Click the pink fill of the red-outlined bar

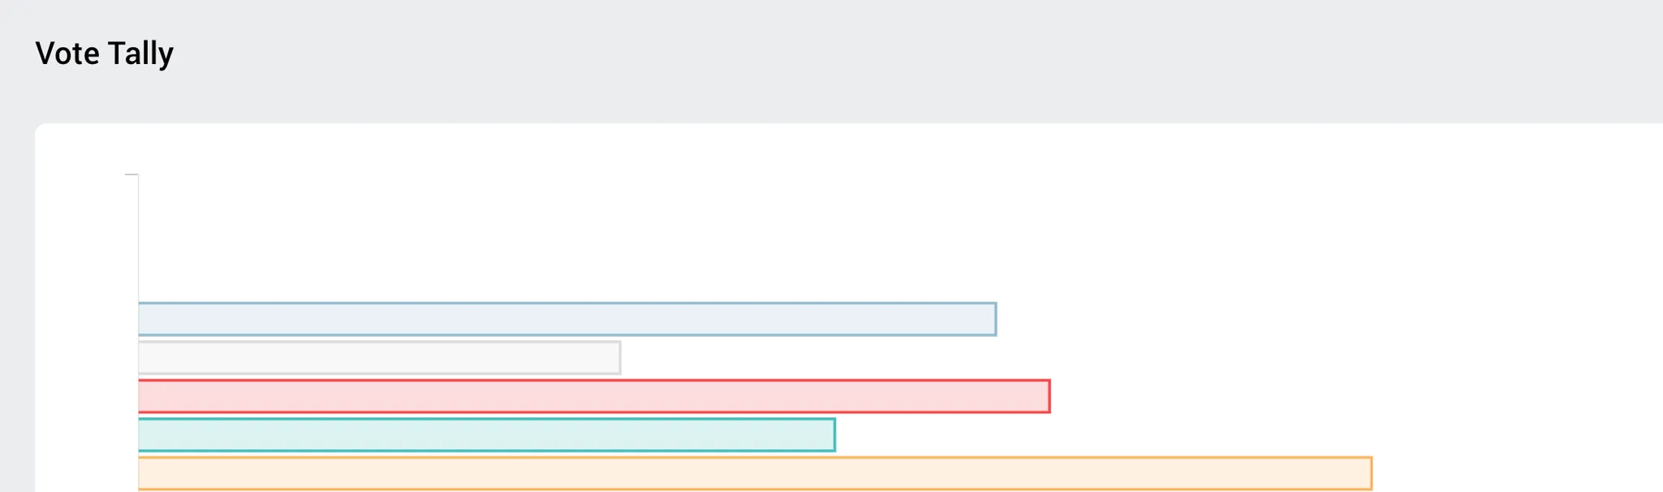594,396
